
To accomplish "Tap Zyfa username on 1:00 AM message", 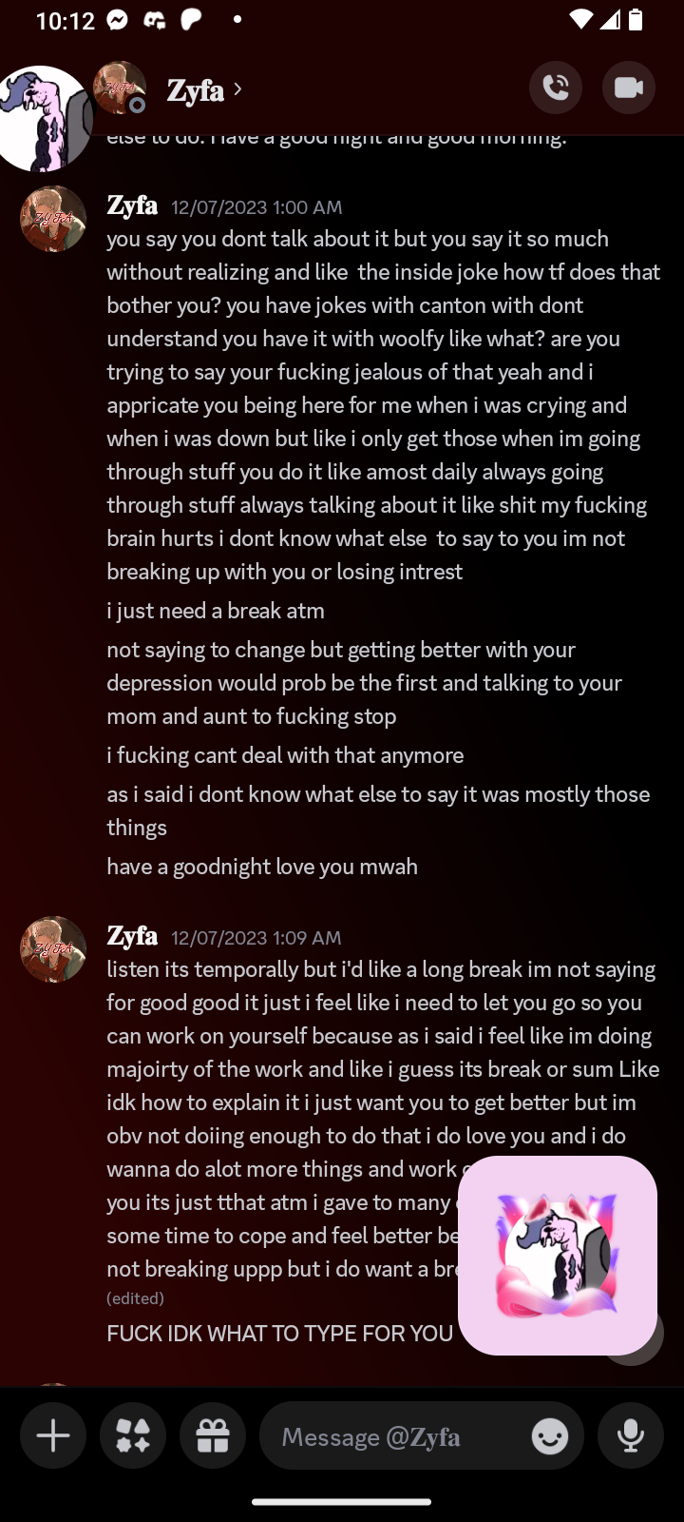I will [x=132, y=205].
